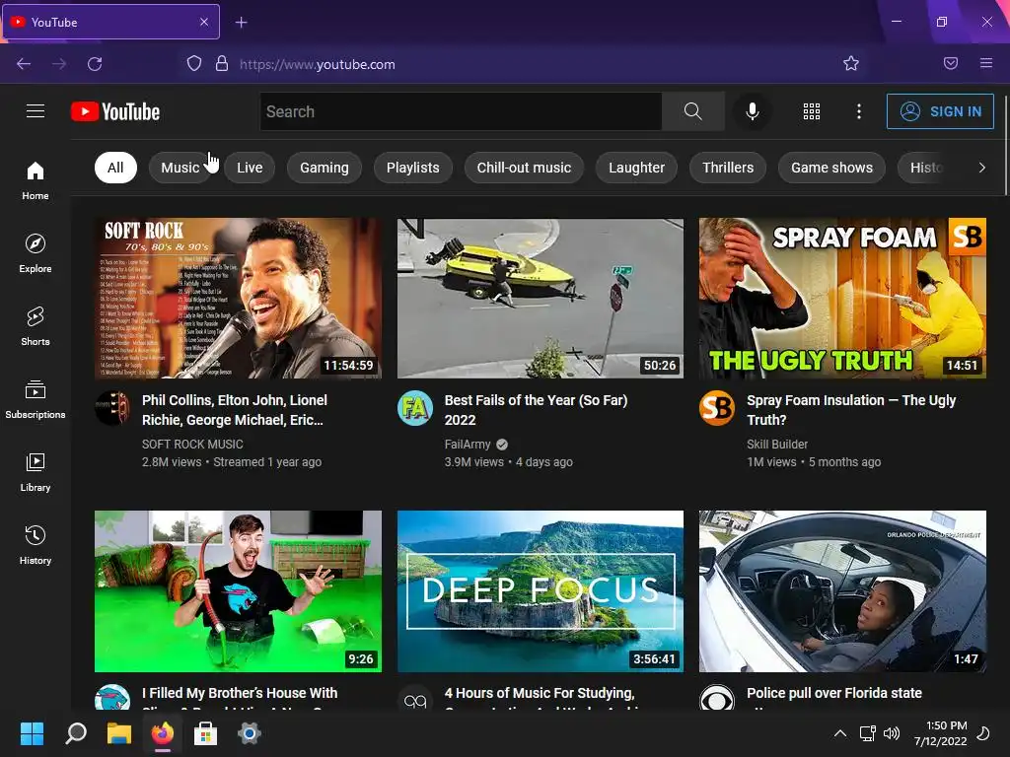Open Microsoft Store from taskbar
1010x757 pixels.
pyautogui.click(x=205, y=733)
